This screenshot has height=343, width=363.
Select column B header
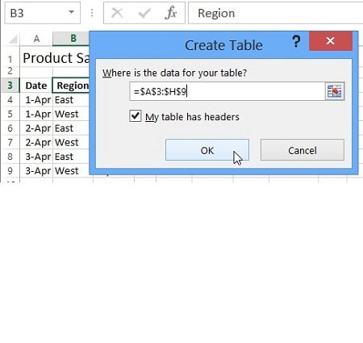[71, 39]
